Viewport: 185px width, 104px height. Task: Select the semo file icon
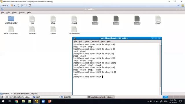[53, 29]
